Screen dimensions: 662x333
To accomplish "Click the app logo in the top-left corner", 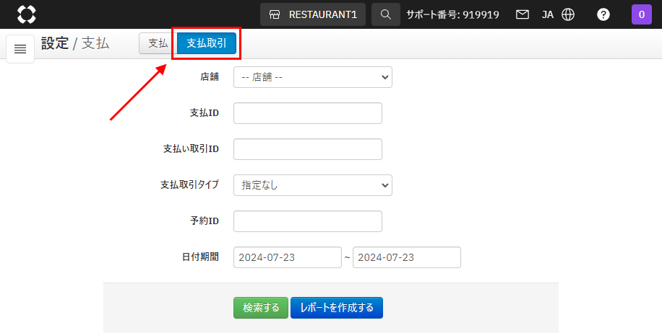I will 26,14.
